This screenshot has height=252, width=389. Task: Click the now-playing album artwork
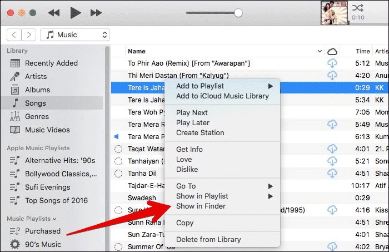pyautogui.click(x=334, y=13)
